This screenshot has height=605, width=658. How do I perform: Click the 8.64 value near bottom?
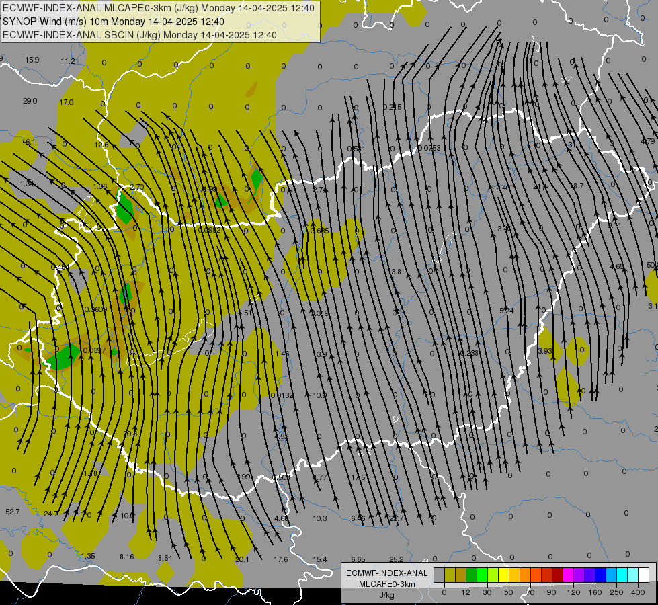tap(165, 559)
